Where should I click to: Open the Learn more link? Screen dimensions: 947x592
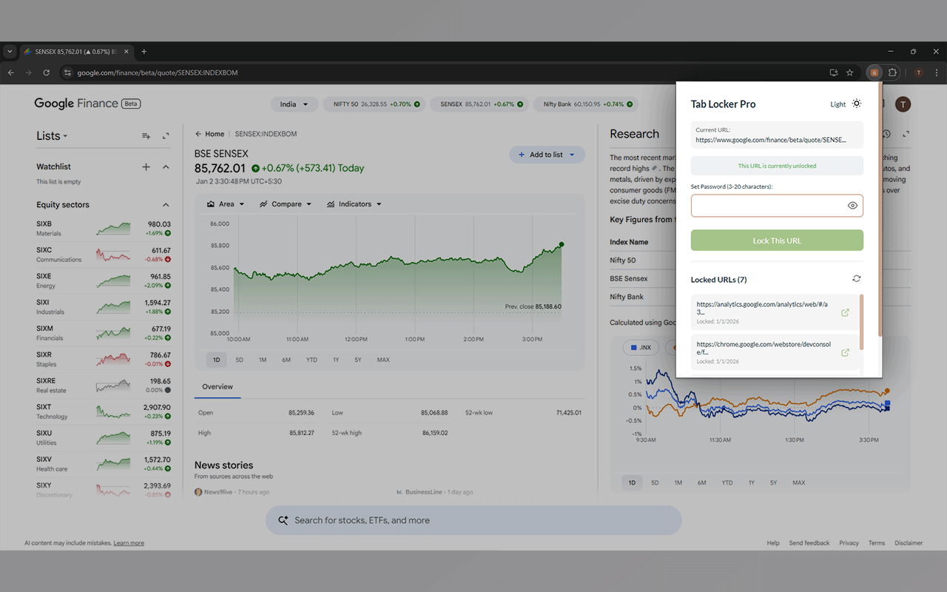[129, 543]
